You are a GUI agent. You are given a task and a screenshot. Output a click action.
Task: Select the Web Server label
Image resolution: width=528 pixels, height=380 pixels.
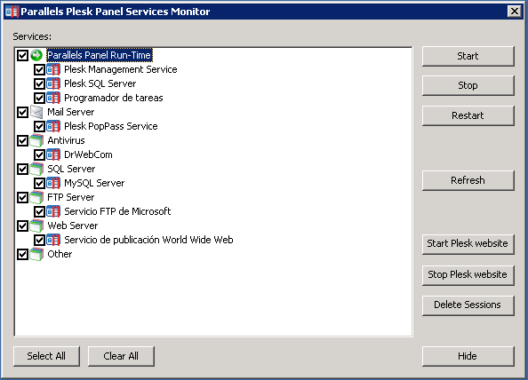[73, 226]
